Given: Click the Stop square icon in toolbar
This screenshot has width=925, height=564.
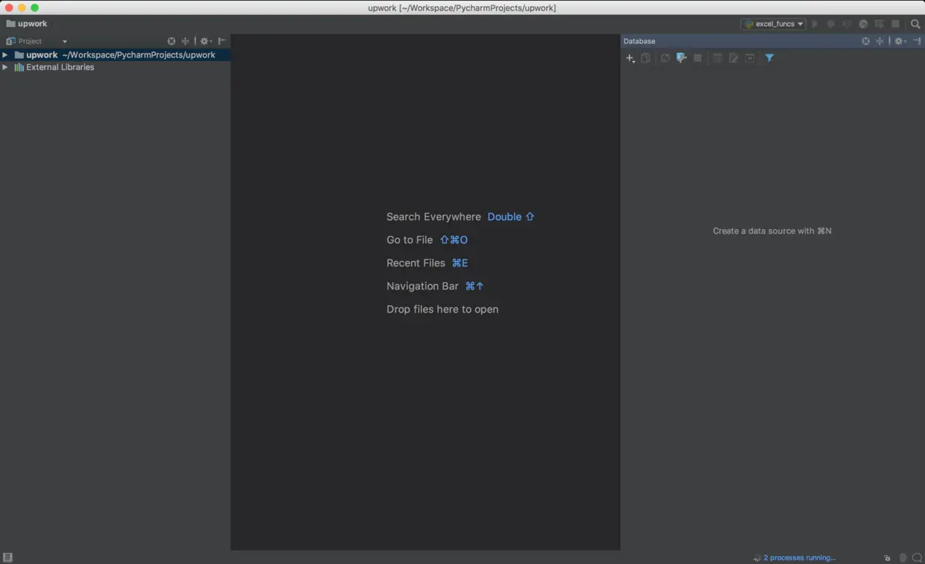Looking at the screenshot, I should click(896, 24).
